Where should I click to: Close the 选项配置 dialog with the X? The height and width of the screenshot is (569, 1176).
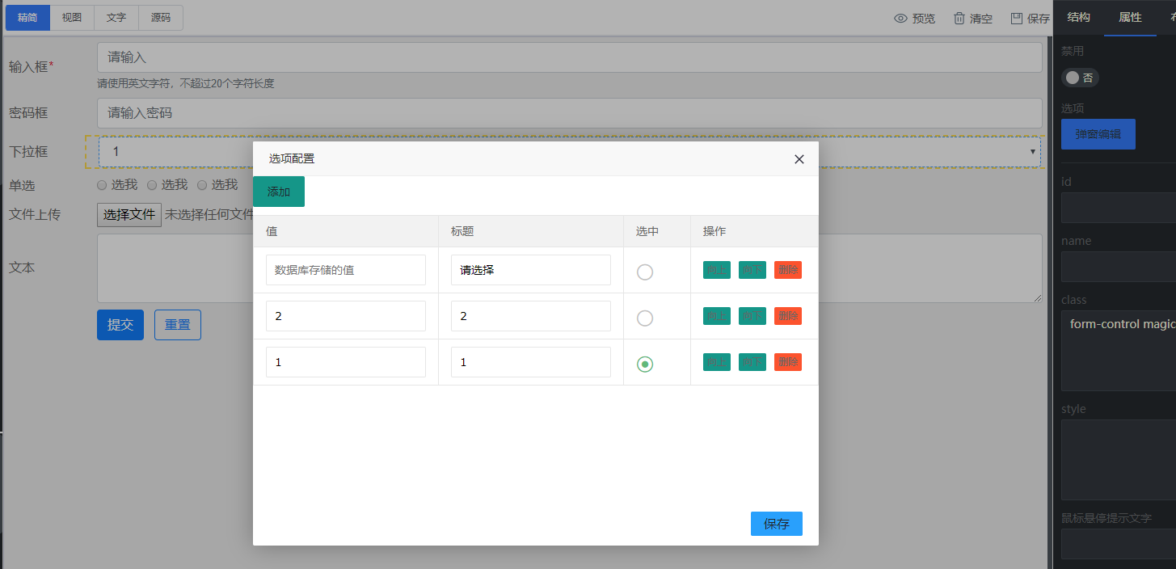pos(799,159)
